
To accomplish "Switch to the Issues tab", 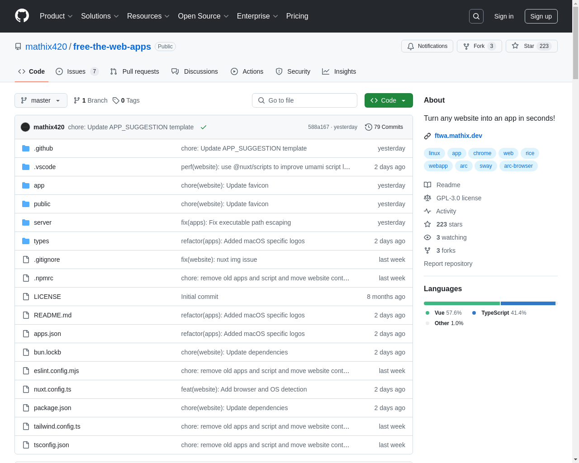I will point(77,71).
